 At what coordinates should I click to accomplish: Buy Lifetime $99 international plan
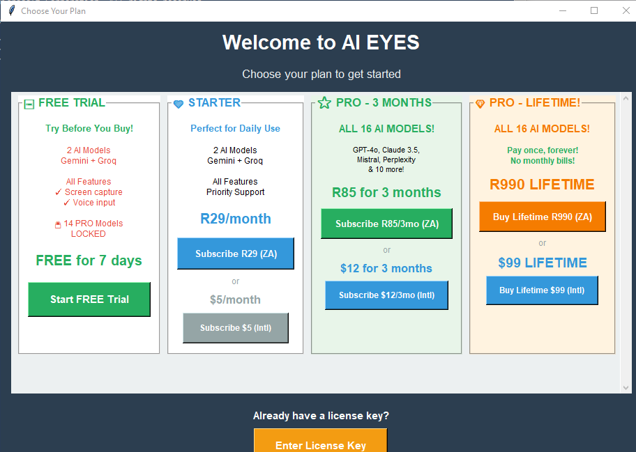(542, 290)
